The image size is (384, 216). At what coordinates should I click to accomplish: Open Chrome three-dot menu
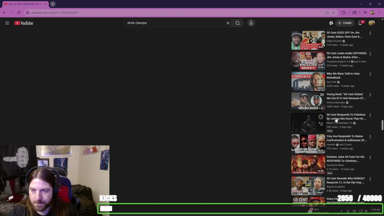coord(379,13)
